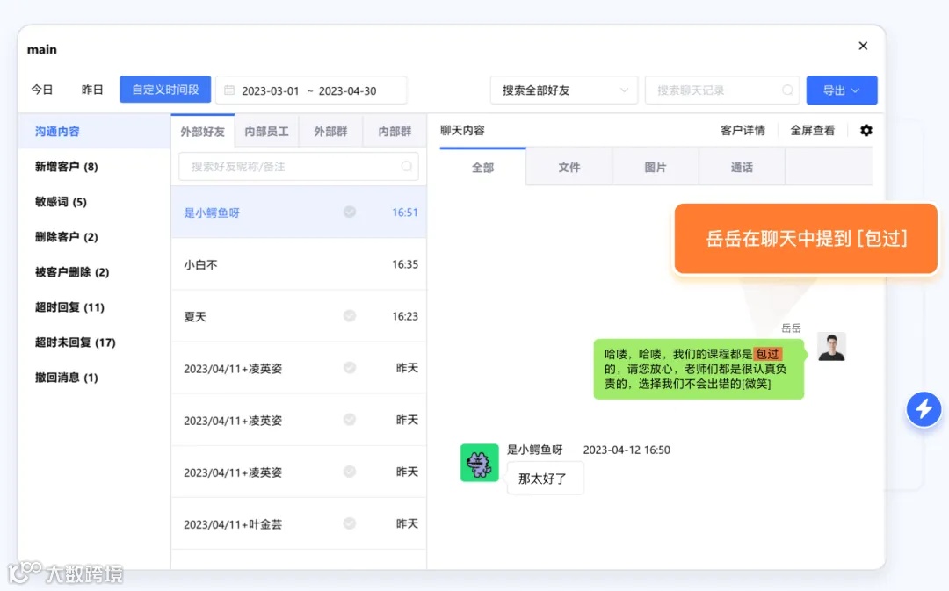Click the 搜索好友昵称/备注 search field
This screenshot has height=591, width=949.
click(x=299, y=166)
